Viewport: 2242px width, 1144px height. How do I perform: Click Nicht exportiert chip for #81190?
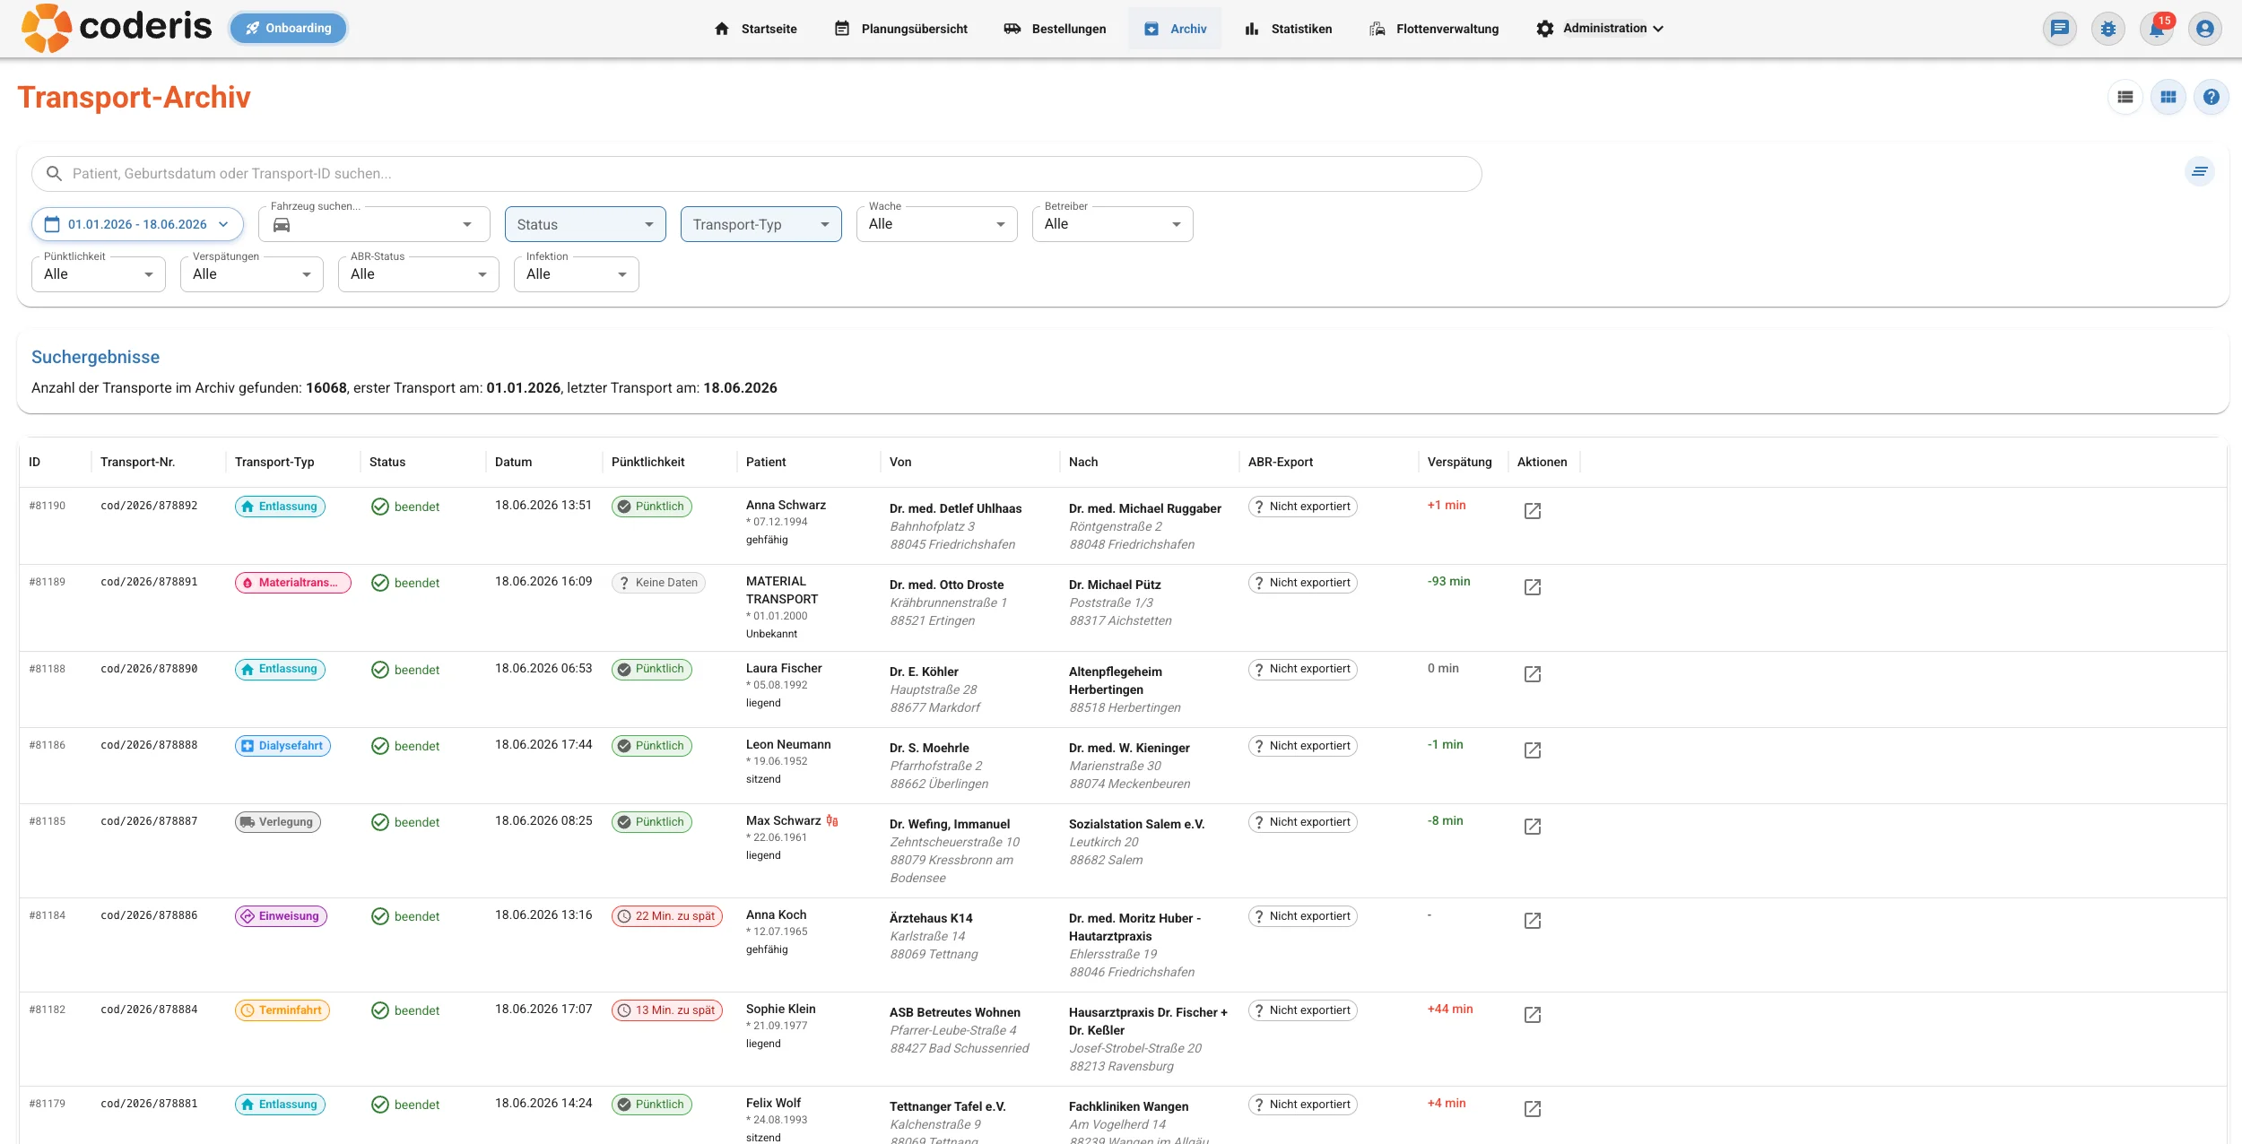pyautogui.click(x=1302, y=507)
